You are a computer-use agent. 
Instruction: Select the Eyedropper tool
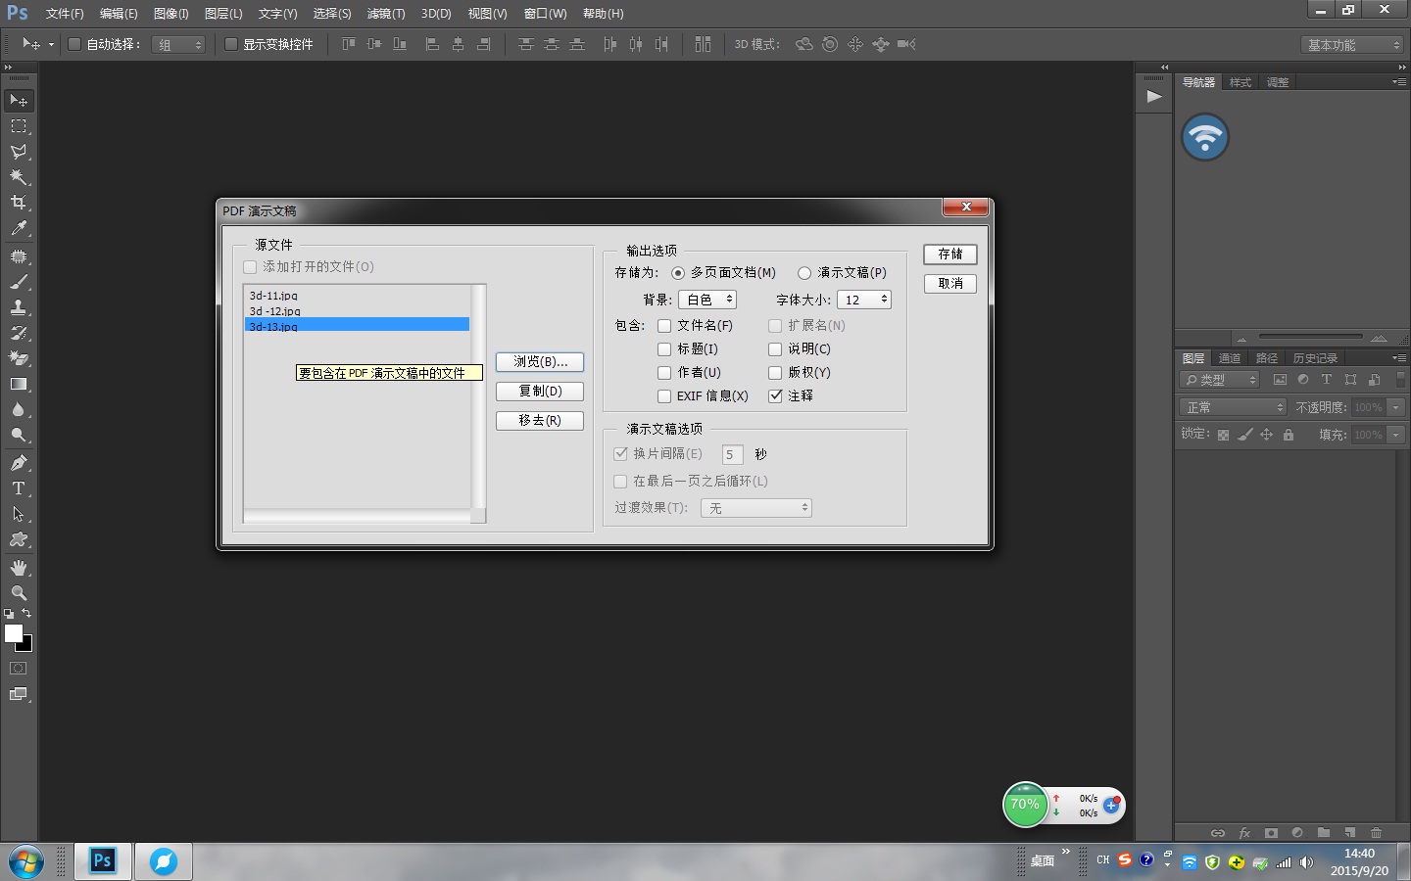coord(19,229)
